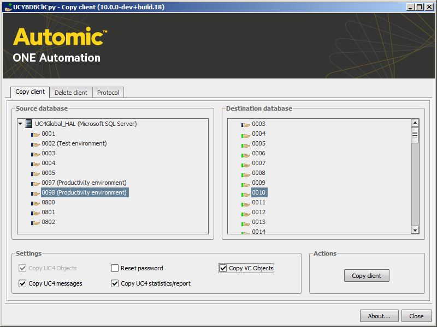Collapse the UC4Global_HAL database tree

pyautogui.click(x=20, y=124)
